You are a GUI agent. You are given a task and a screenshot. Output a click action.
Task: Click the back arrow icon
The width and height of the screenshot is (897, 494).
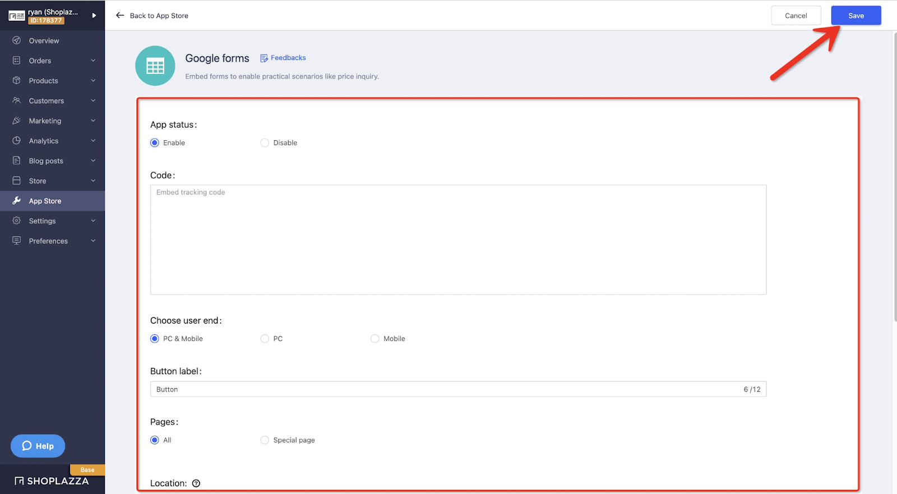(x=120, y=16)
